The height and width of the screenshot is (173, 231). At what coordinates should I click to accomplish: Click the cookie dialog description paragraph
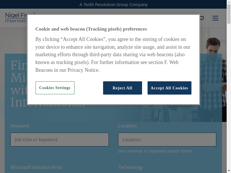click(113, 54)
